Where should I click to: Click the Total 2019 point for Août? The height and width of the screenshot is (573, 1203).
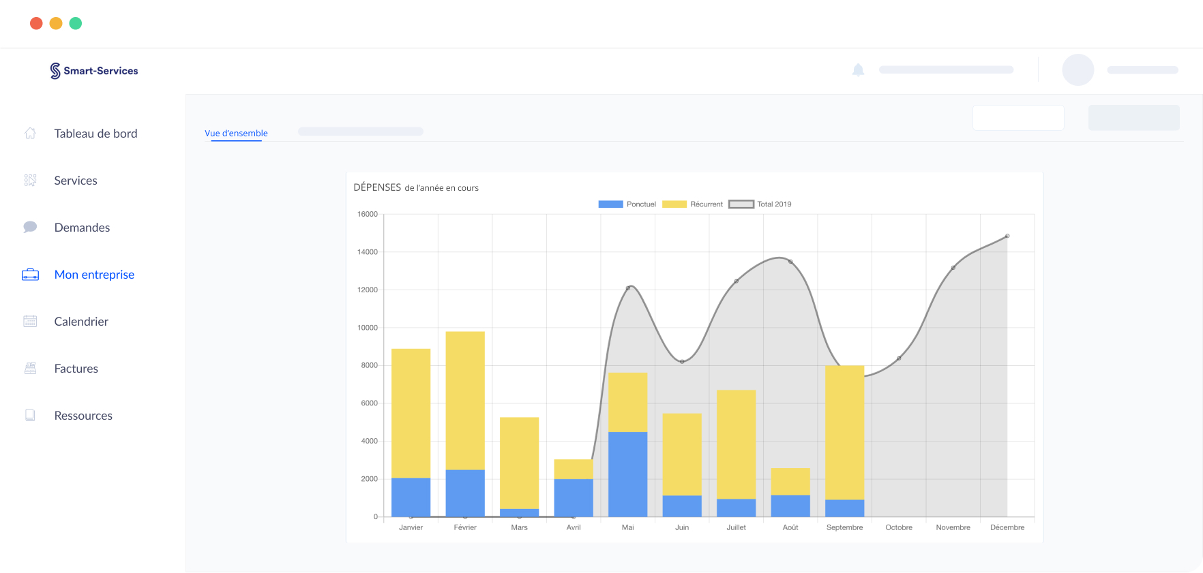point(790,262)
